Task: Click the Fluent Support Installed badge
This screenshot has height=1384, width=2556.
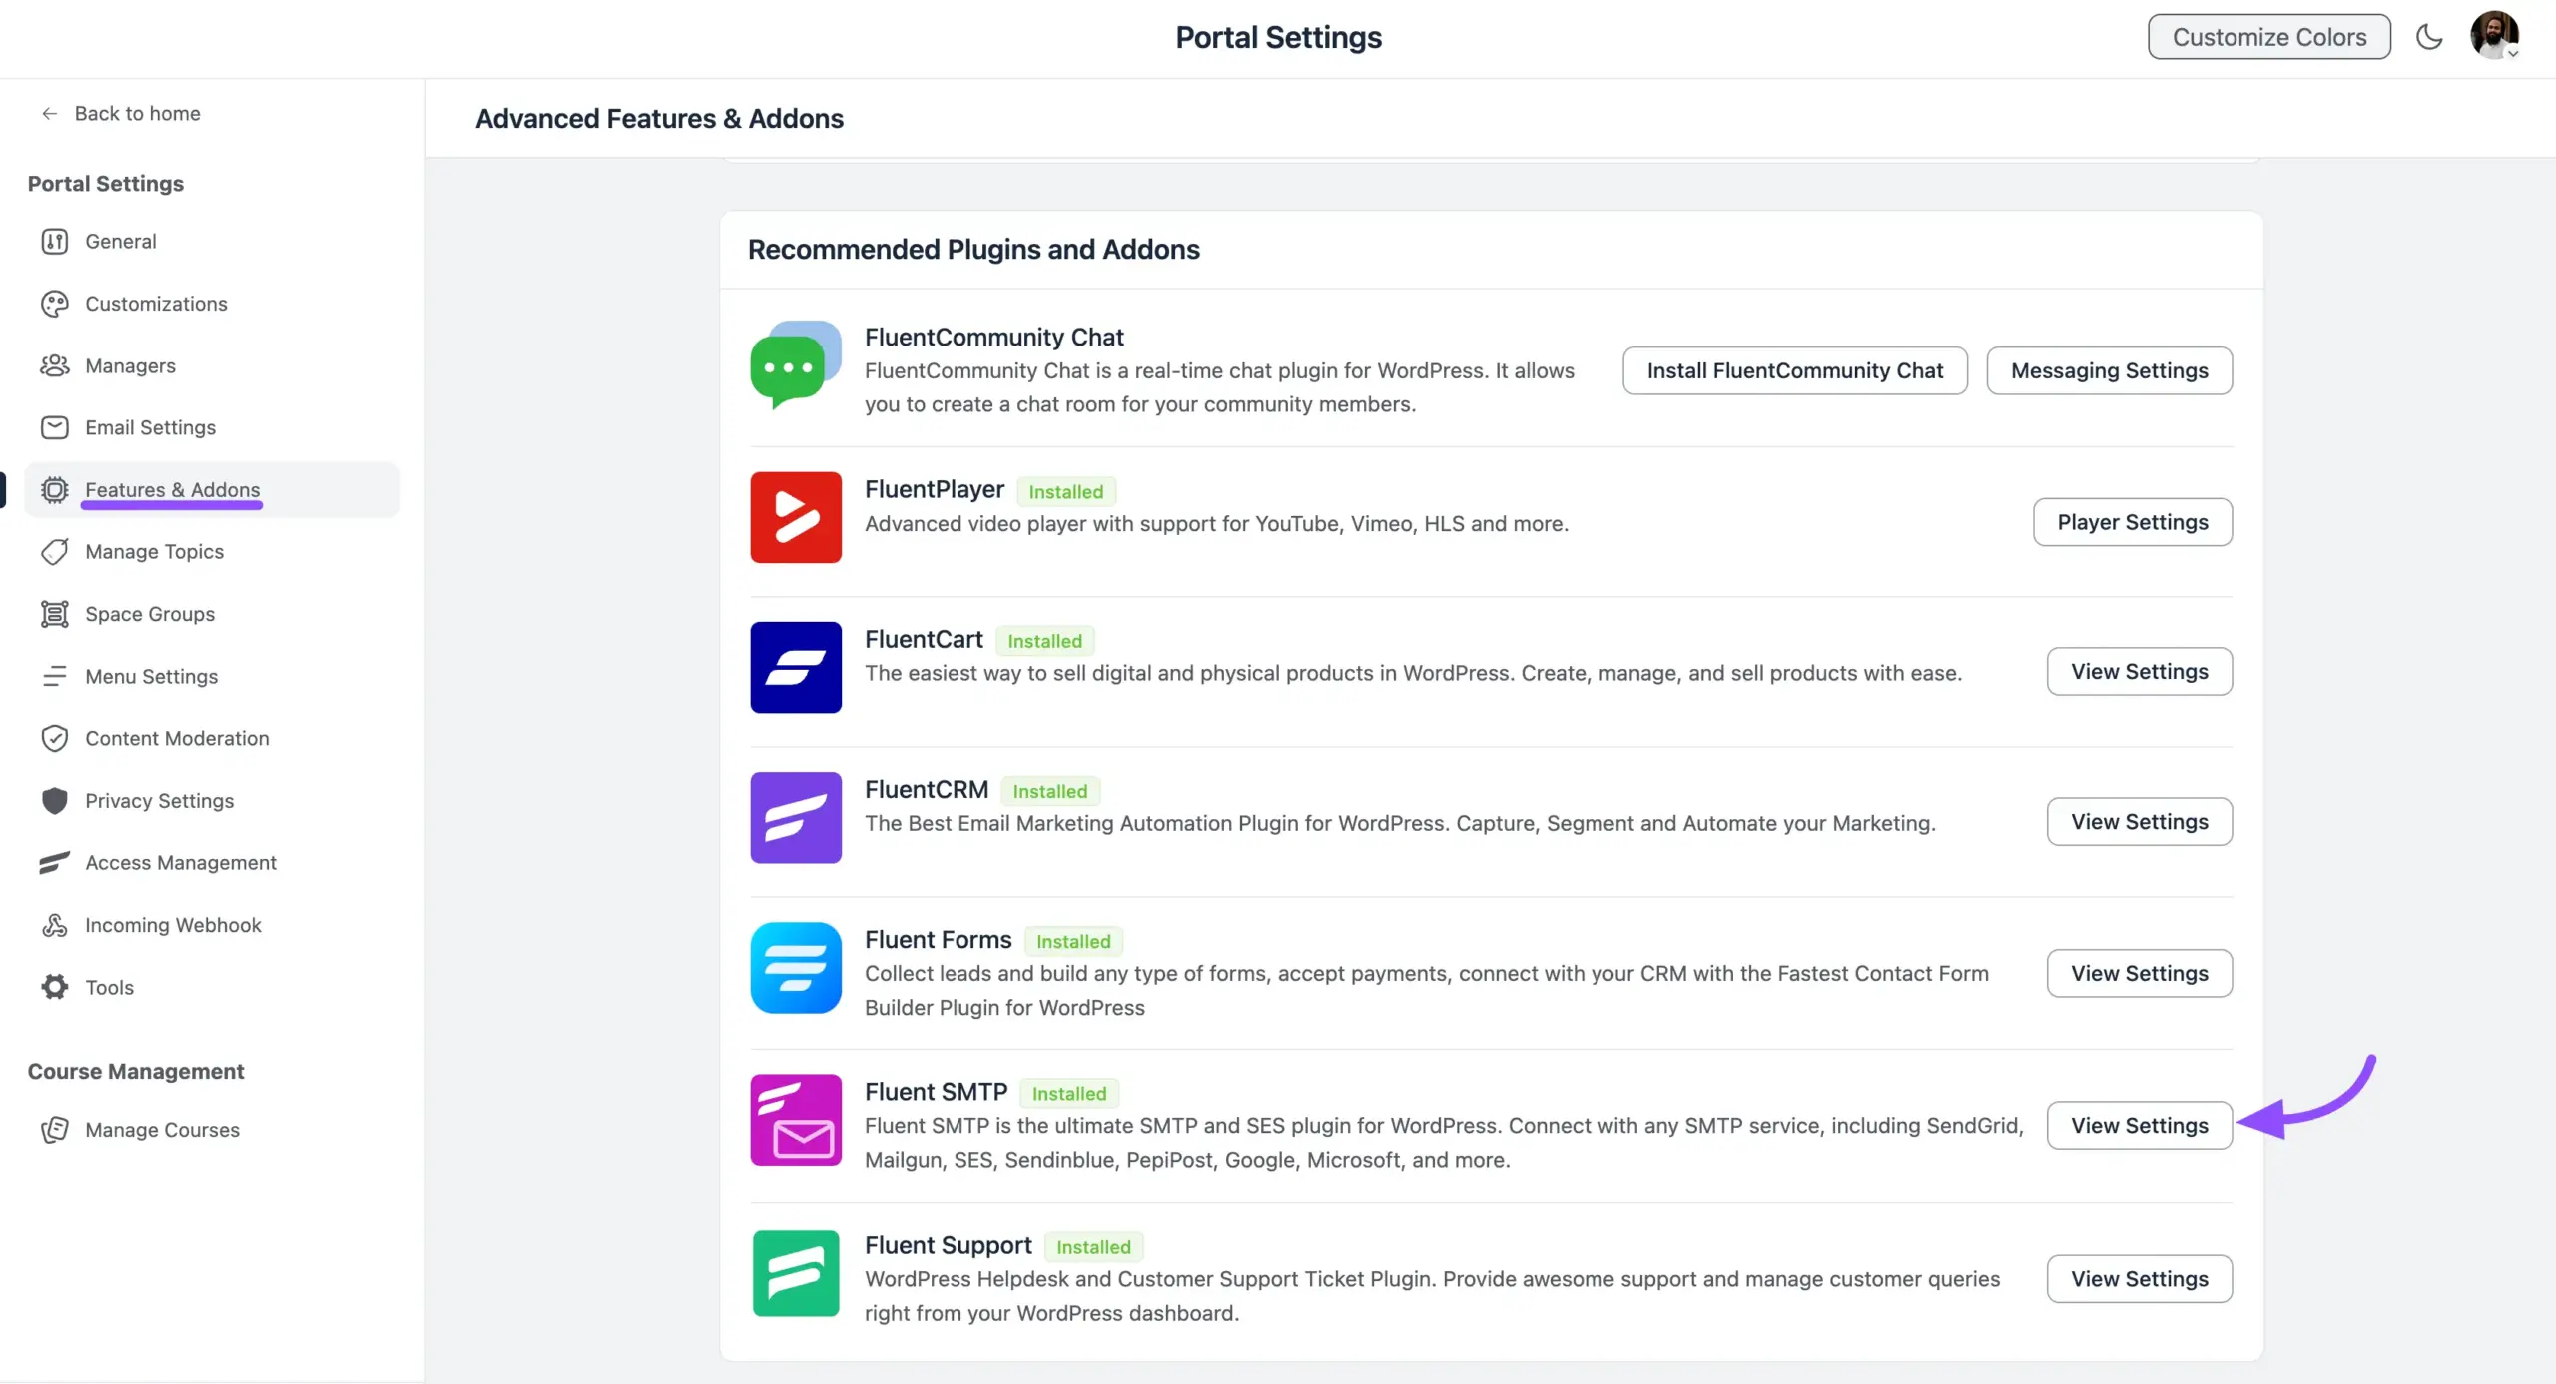Action: pos(1093,1247)
